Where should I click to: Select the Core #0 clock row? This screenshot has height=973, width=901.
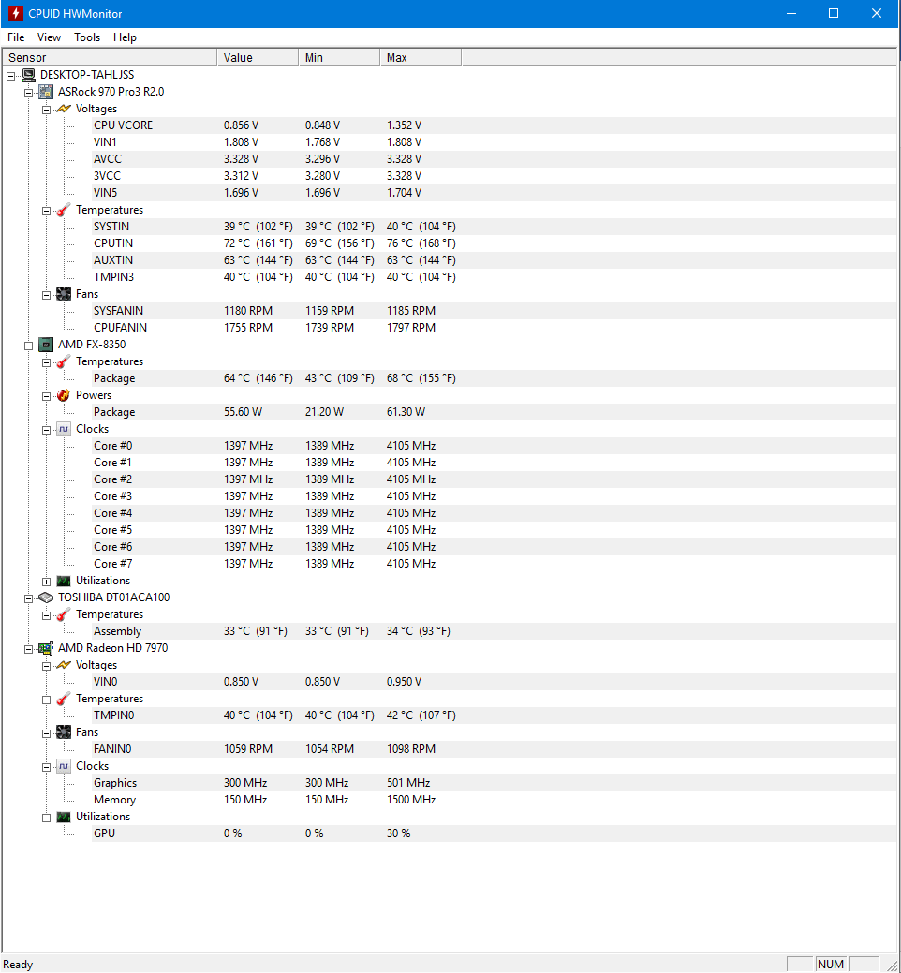[494, 446]
